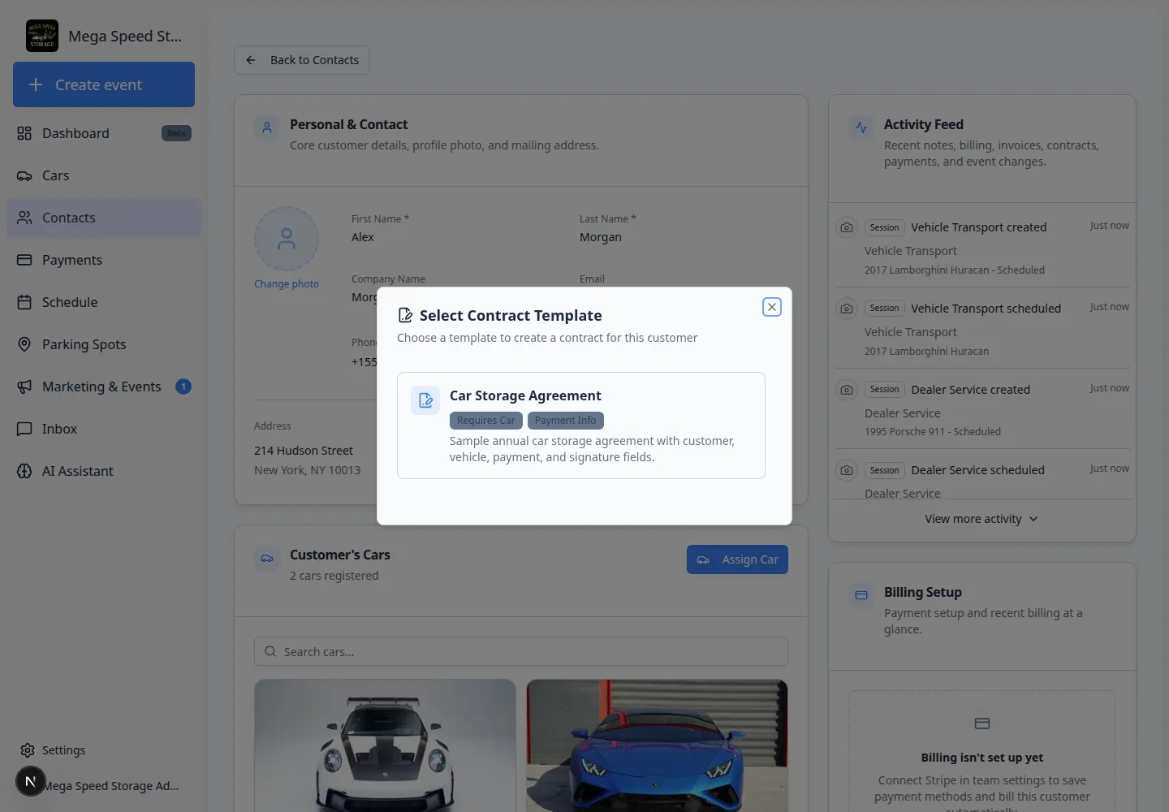This screenshot has height=812, width=1169.
Task: Click camera icon on Vehicle Transport created
Action: [847, 227]
